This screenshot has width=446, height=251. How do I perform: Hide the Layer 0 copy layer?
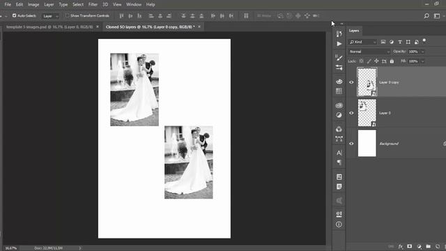coord(351,82)
